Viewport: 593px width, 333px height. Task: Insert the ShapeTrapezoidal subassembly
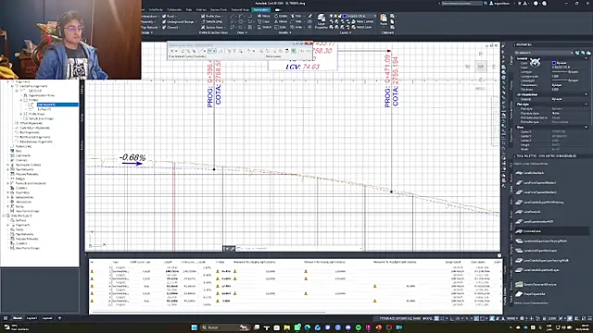531,294
